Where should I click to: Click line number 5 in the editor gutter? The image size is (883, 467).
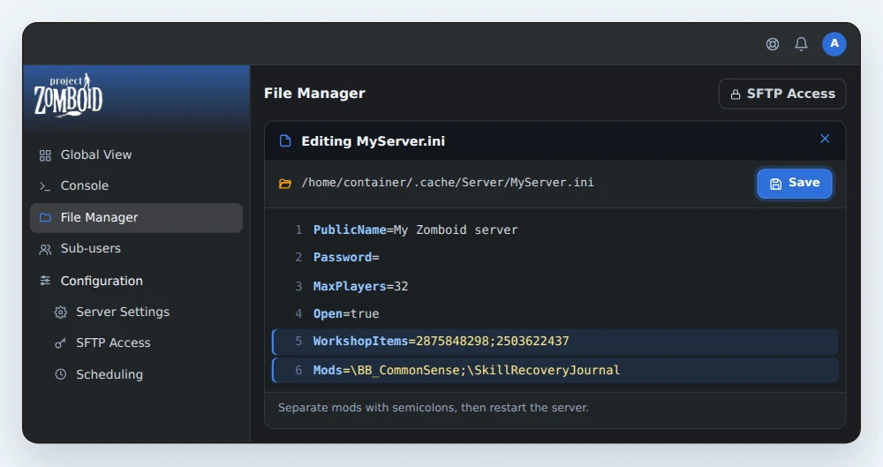point(298,342)
